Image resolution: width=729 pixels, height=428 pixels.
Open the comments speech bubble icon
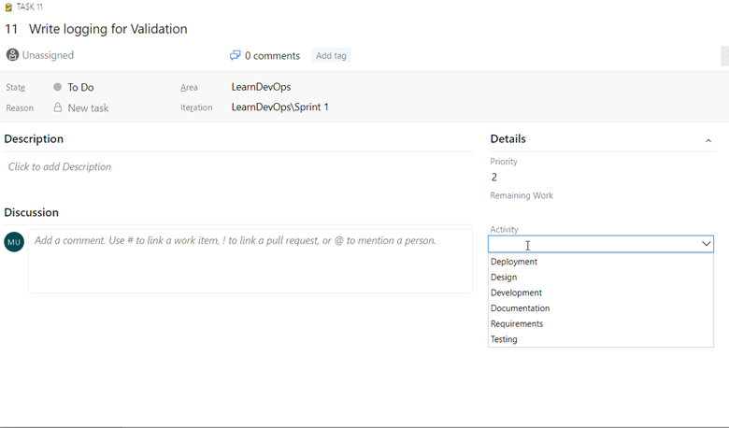[236, 56]
